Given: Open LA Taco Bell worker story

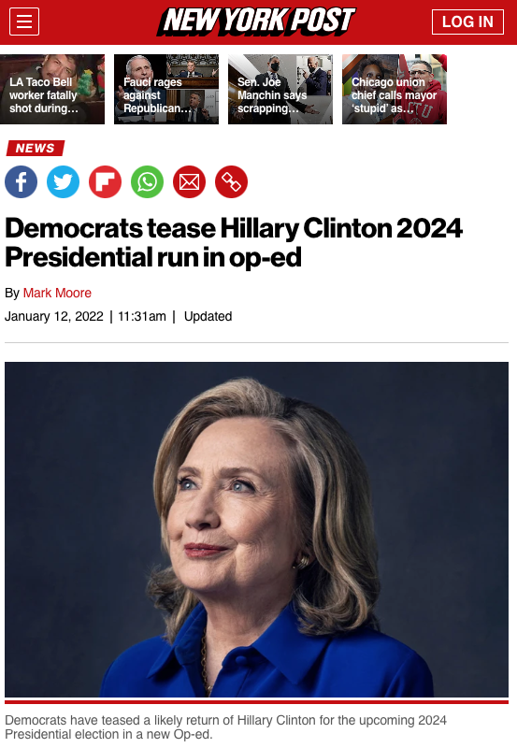Looking at the screenshot, I should (52, 89).
